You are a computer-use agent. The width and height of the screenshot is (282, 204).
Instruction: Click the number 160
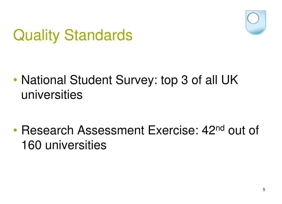pyautogui.click(x=31, y=145)
